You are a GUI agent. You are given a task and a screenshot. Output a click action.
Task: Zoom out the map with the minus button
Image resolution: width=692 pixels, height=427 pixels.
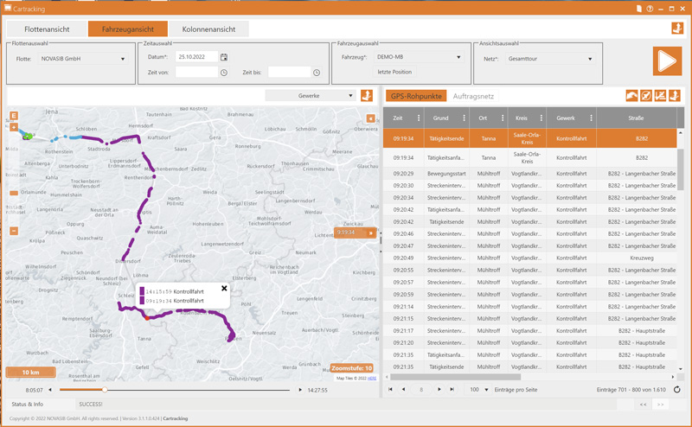(14, 231)
